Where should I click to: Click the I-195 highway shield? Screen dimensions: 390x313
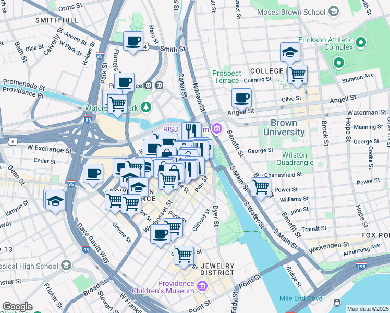(x=361, y=266)
